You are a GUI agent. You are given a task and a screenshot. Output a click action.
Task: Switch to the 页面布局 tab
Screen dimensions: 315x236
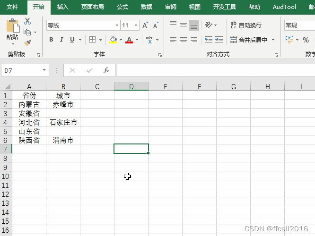93,7
